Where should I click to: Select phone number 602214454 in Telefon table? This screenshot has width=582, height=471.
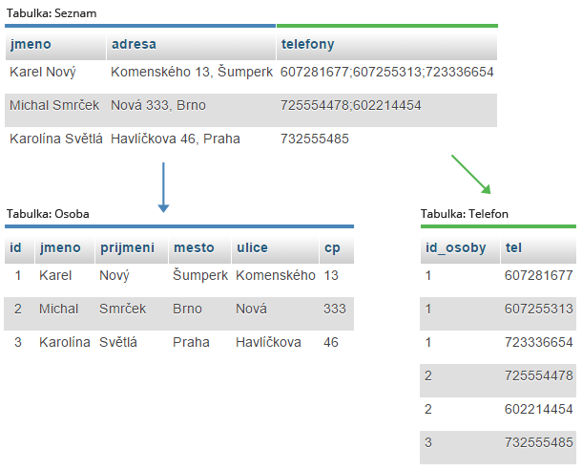537,409
